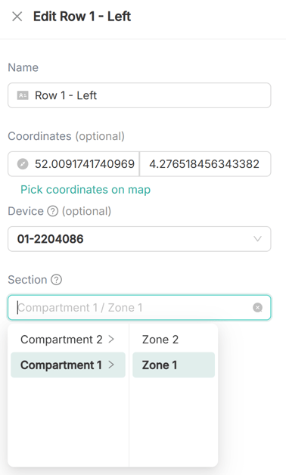The image size is (286, 475).
Task: Click the longitude field 4.276518456343382
Action: point(205,164)
